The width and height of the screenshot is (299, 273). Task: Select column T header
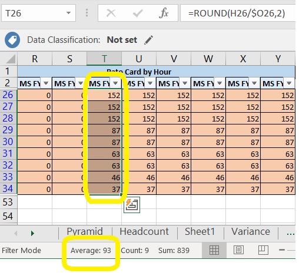click(104, 59)
